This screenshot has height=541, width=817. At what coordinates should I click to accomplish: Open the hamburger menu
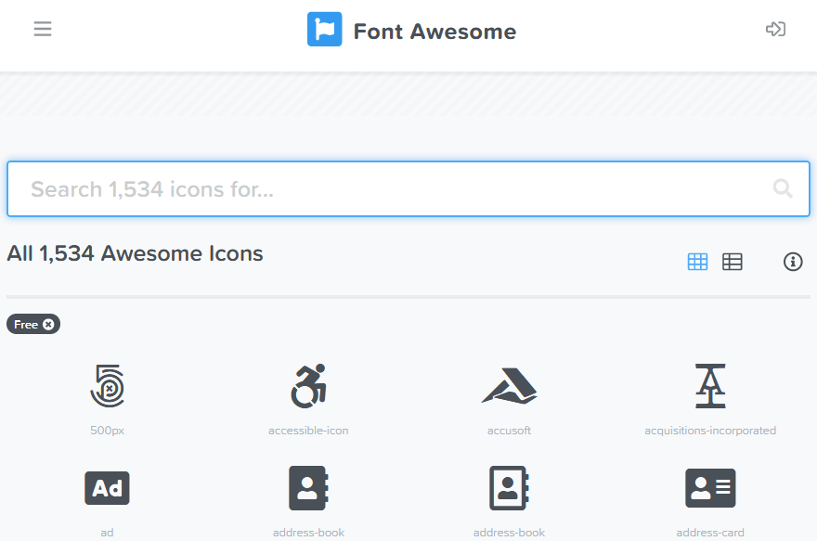coord(43,29)
